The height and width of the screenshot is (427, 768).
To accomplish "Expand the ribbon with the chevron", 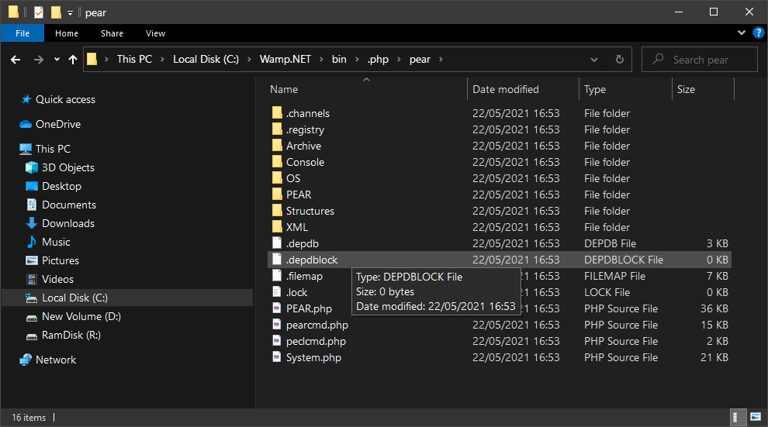I will click(742, 33).
